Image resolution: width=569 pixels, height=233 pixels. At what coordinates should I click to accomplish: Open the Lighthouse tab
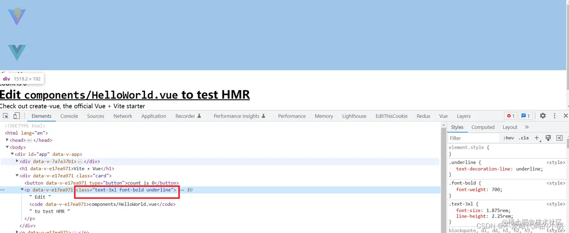[x=354, y=116]
